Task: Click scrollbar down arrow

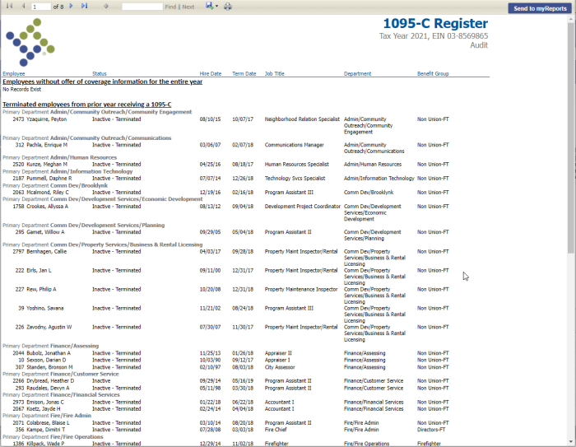Action: (571, 442)
